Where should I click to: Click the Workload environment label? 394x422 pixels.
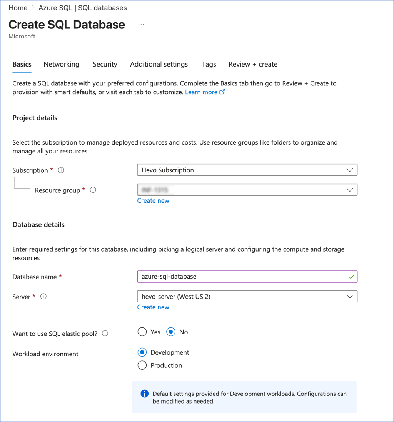tap(45, 354)
